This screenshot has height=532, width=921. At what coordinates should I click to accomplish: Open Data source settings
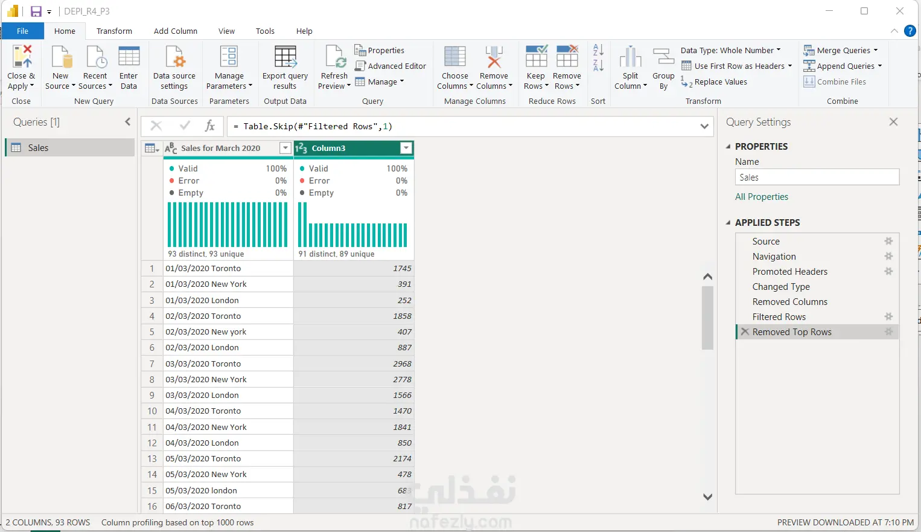pyautogui.click(x=174, y=57)
